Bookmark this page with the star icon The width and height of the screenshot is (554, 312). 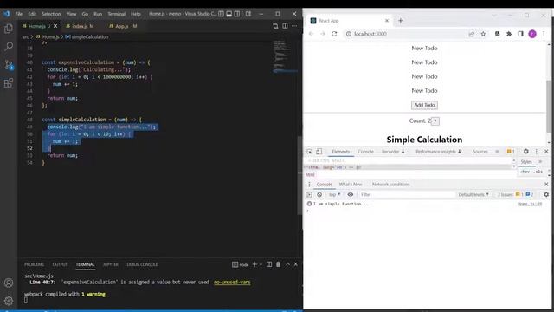[x=483, y=34]
